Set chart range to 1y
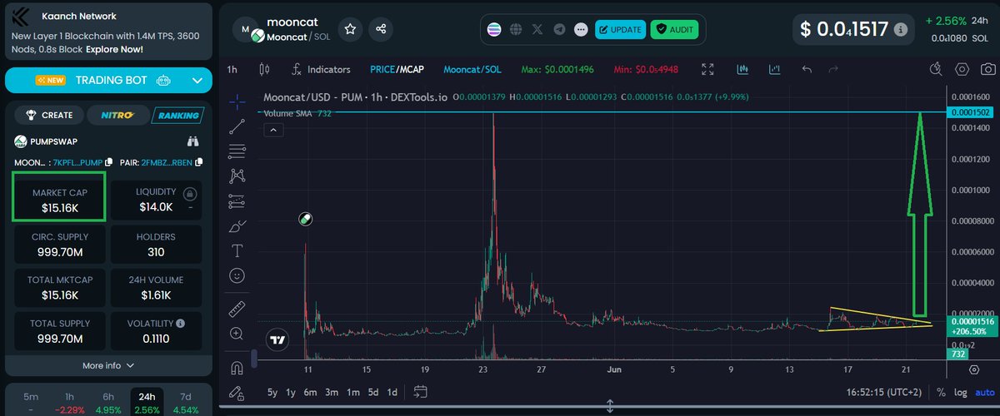Image resolution: width=1000 pixels, height=416 pixels. (291, 392)
